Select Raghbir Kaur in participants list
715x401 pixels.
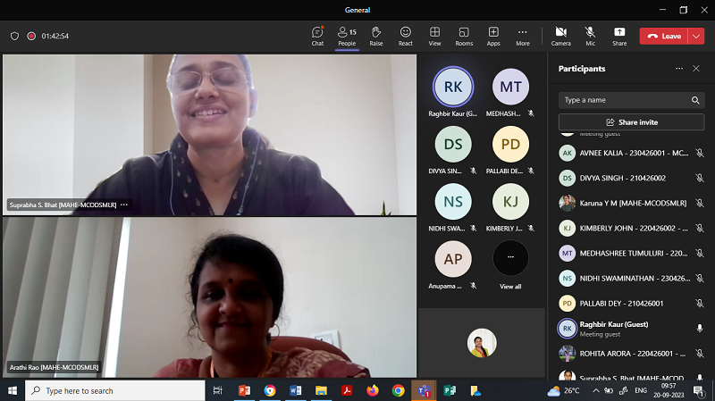click(617, 328)
